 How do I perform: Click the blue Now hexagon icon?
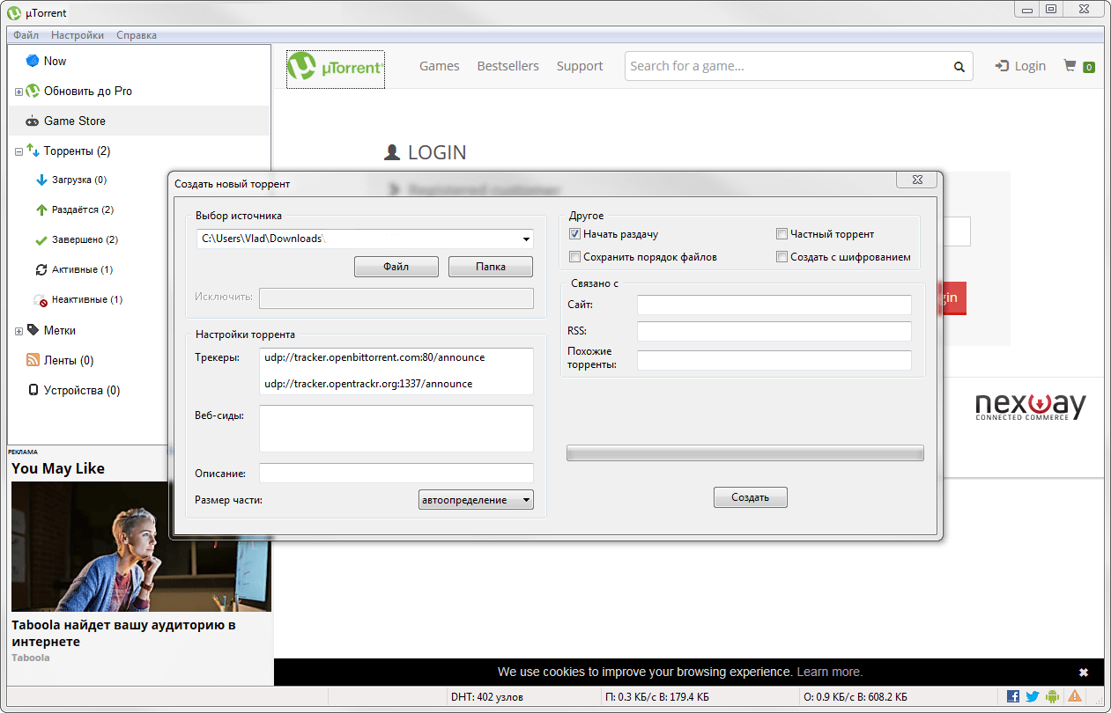point(33,61)
